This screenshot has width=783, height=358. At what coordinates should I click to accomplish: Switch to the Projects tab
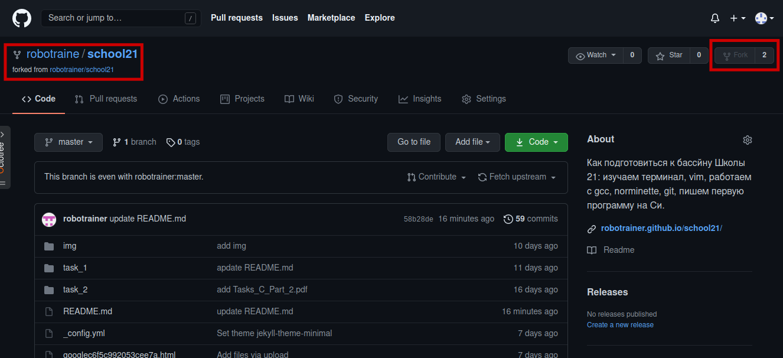pos(242,99)
